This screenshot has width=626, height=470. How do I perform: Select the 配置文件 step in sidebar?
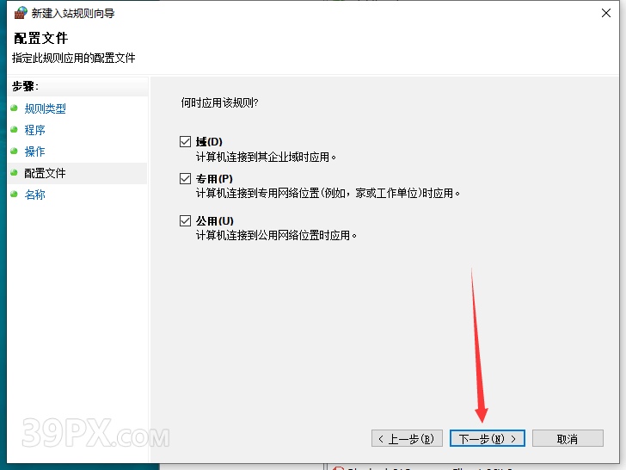[x=45, y=173]
